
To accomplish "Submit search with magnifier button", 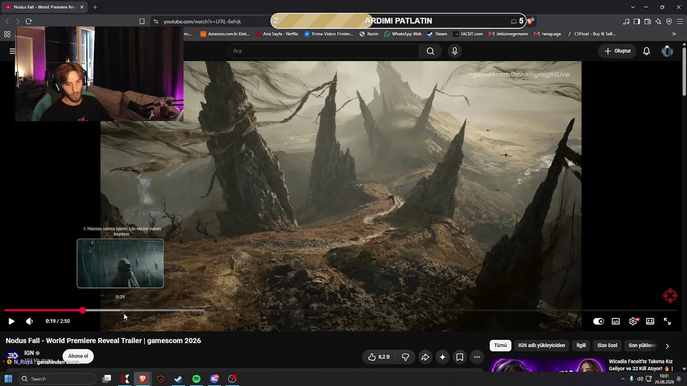I will tap(430, 51).
